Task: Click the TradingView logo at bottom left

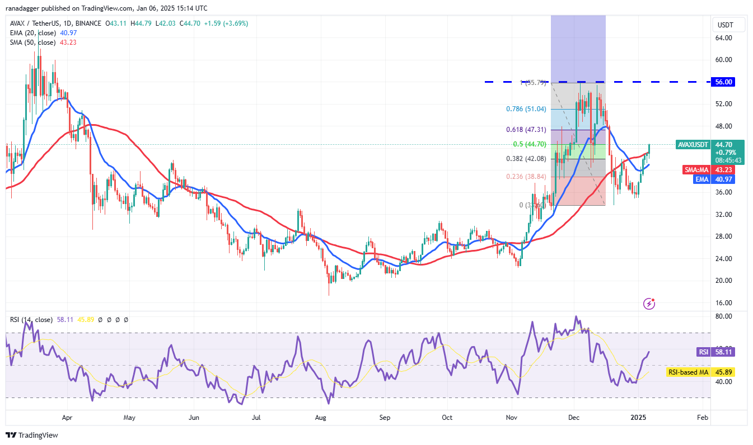Action: [32, 435]
